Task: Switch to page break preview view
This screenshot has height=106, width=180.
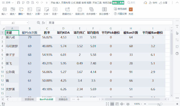Action: tap(117, 104)
